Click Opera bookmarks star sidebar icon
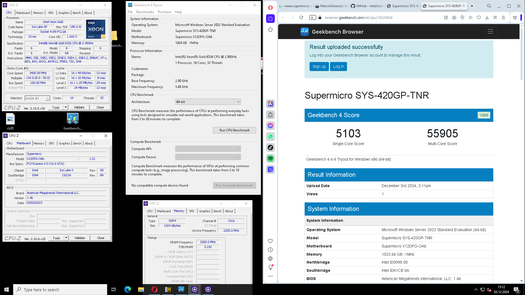The height and width of the screenshot is (295, 525). pyautogui.click(x=270, y=29)
